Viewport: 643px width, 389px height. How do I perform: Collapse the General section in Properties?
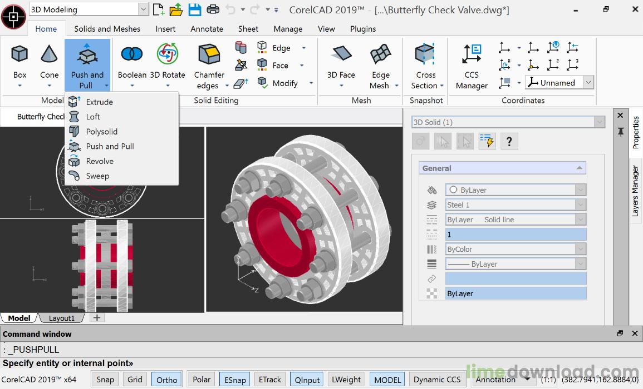pyautogui.click(x=579, y=167)
